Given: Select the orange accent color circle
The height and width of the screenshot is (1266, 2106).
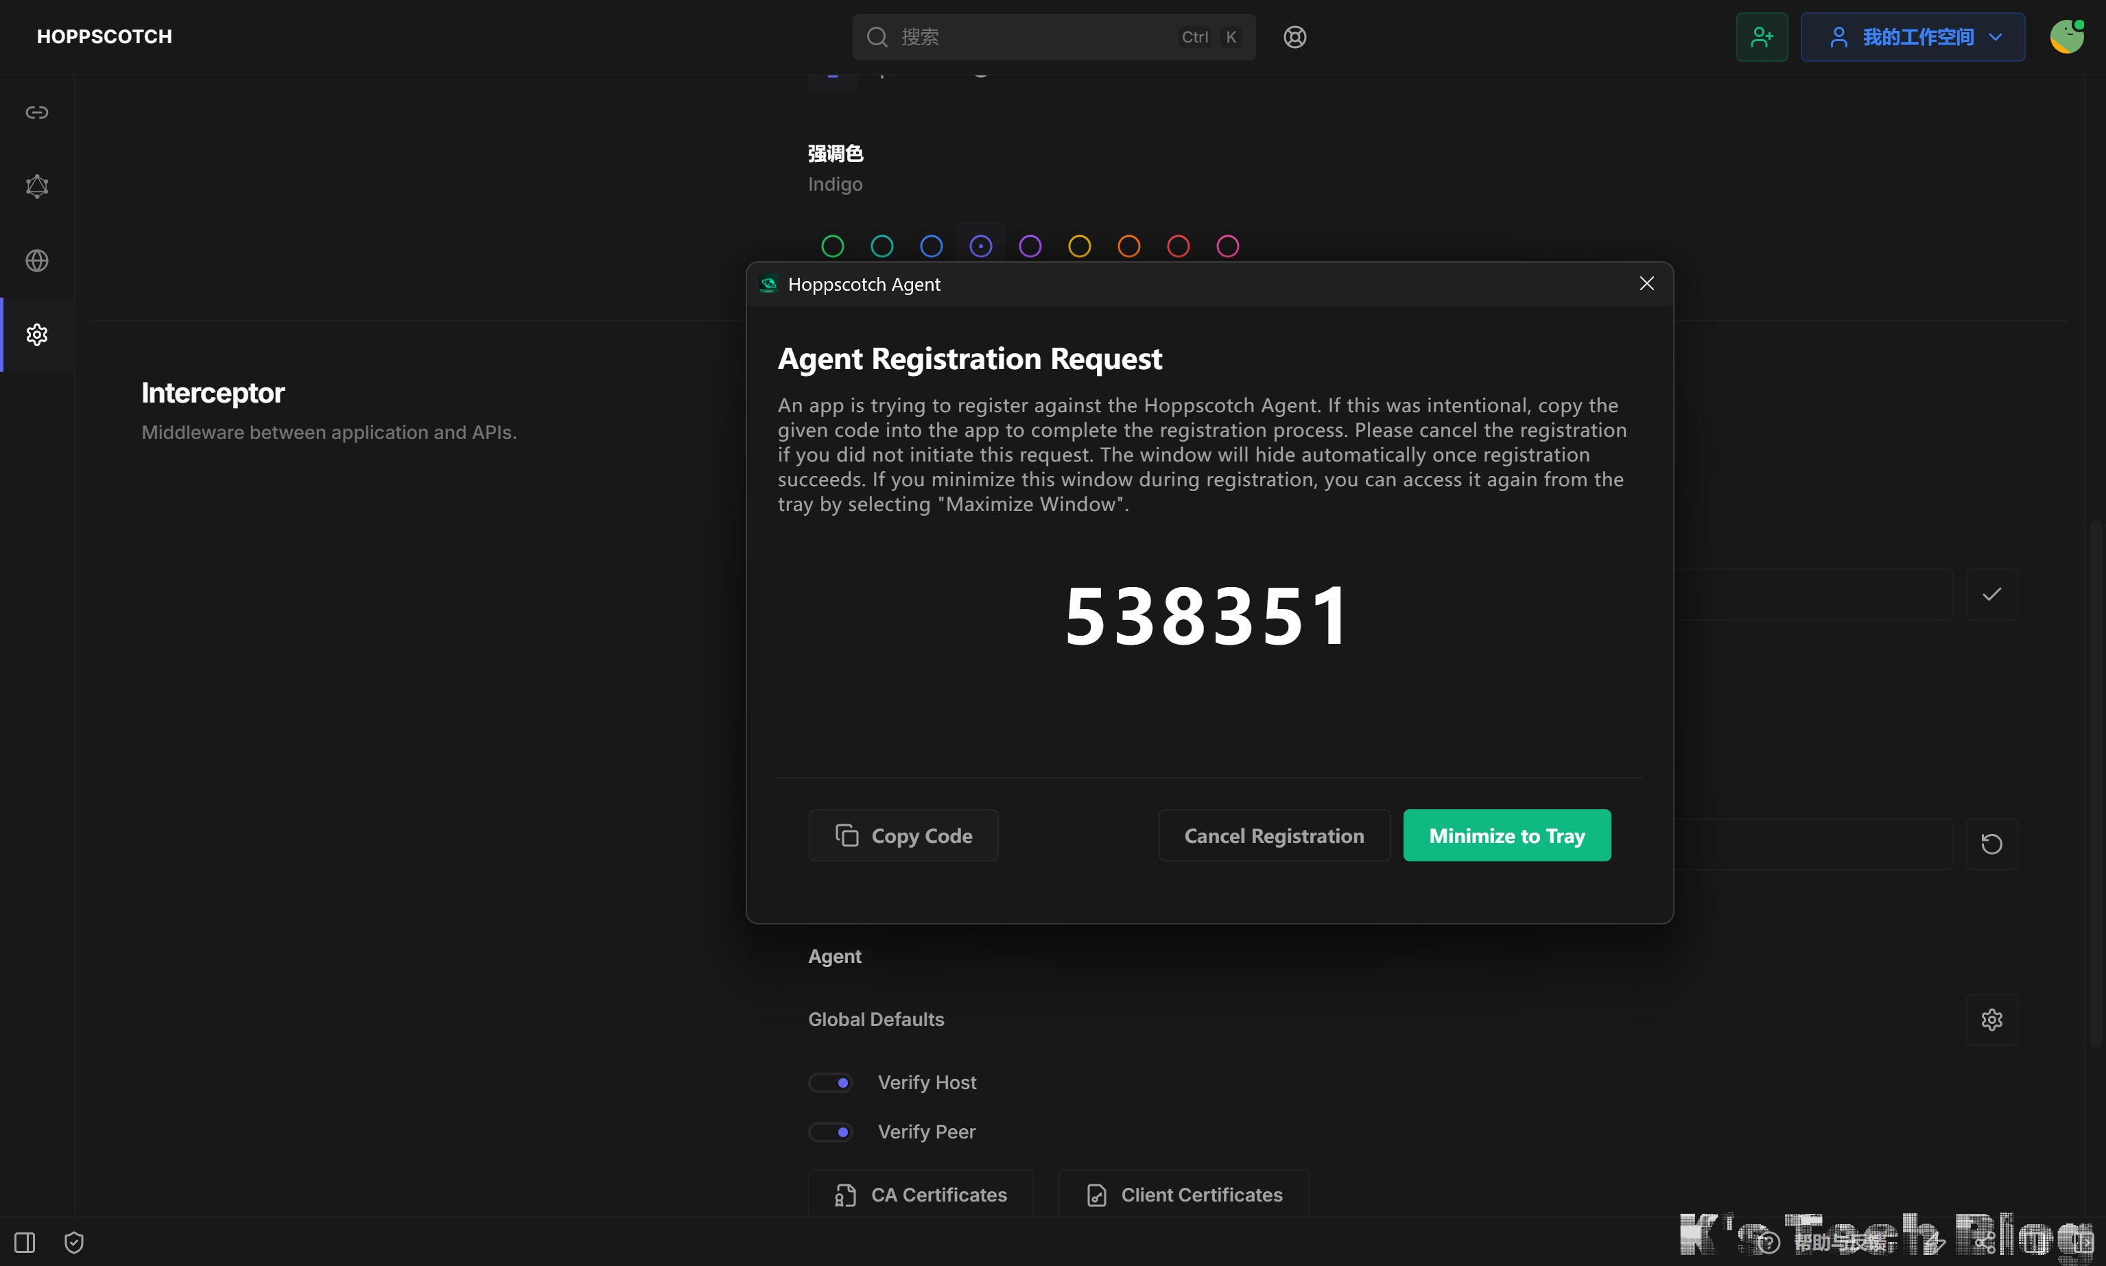Looking at the screenshot, I should click(x=1128, y=246).
